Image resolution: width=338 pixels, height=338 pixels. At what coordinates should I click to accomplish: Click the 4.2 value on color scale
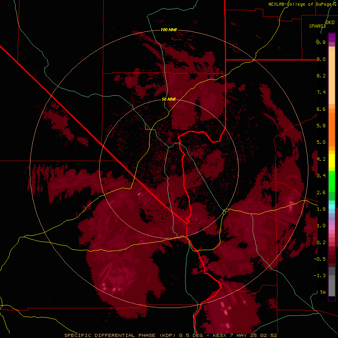click(321, 159)
